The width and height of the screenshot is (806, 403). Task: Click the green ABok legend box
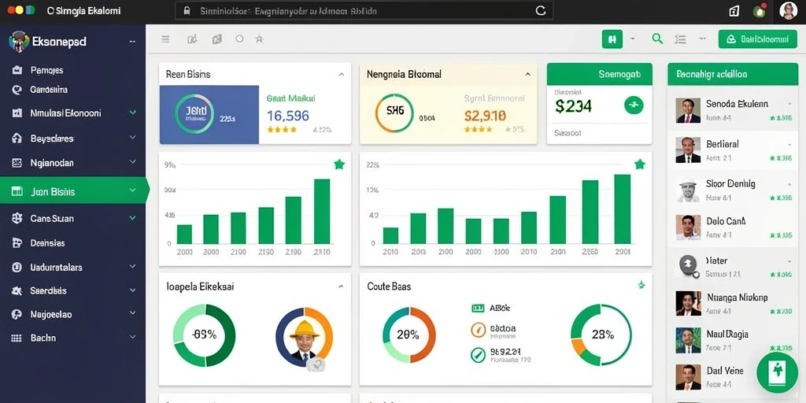tap(478, 309)
